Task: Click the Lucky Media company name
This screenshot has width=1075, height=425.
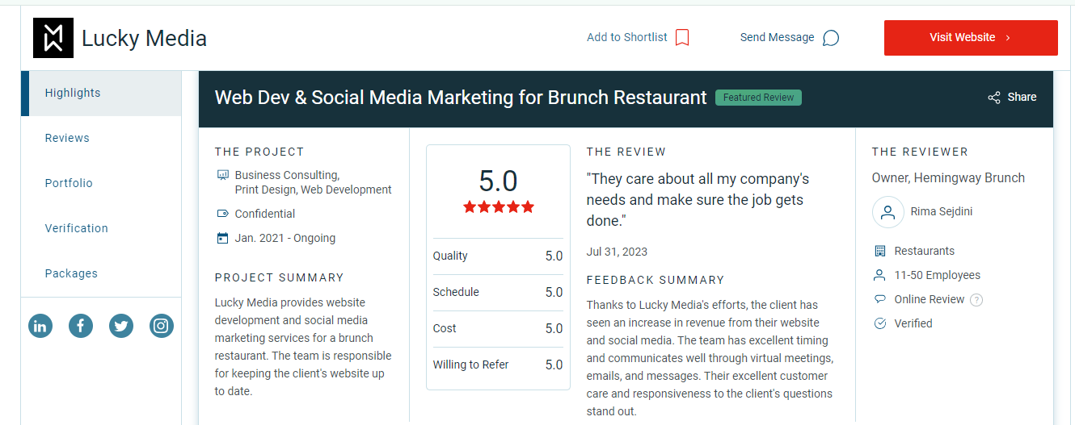Action: coord(144,38)
